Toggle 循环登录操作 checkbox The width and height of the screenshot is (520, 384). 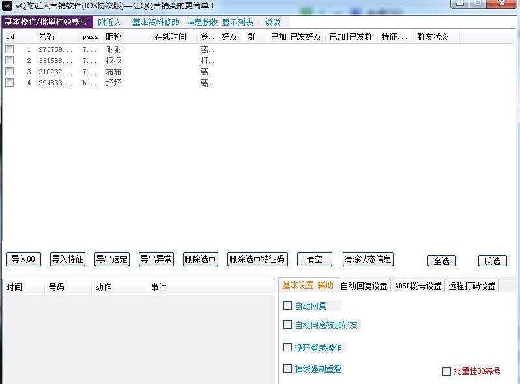click(287, 347)
